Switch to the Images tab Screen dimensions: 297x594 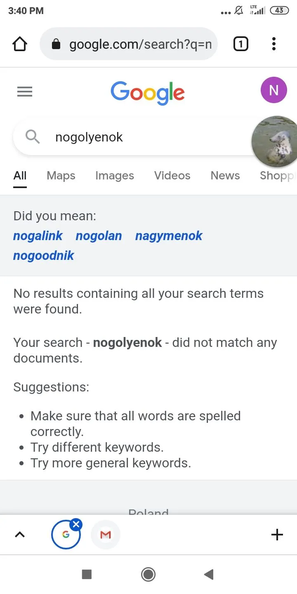tap(115, 176)
